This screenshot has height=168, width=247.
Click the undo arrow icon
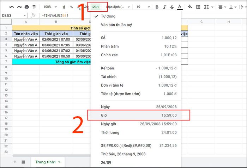tap(12, 7)
